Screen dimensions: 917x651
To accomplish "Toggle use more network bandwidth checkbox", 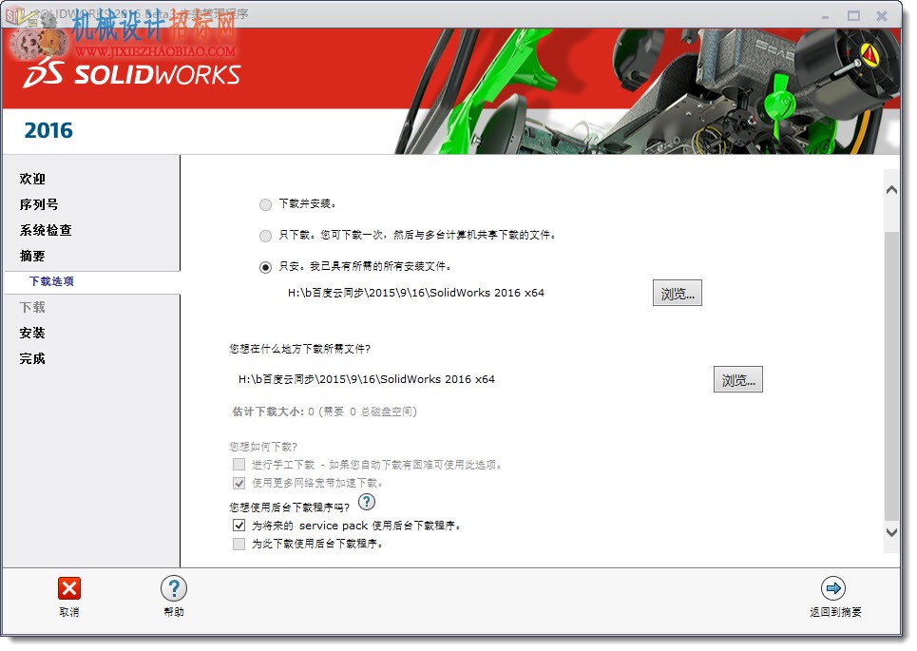I will pyautogui.click(x=239, y=483).
